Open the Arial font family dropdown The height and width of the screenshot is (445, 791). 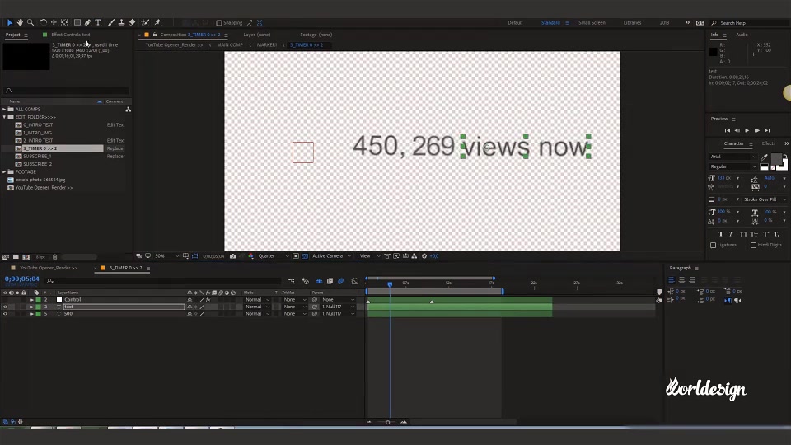click(x=733, y=157)
